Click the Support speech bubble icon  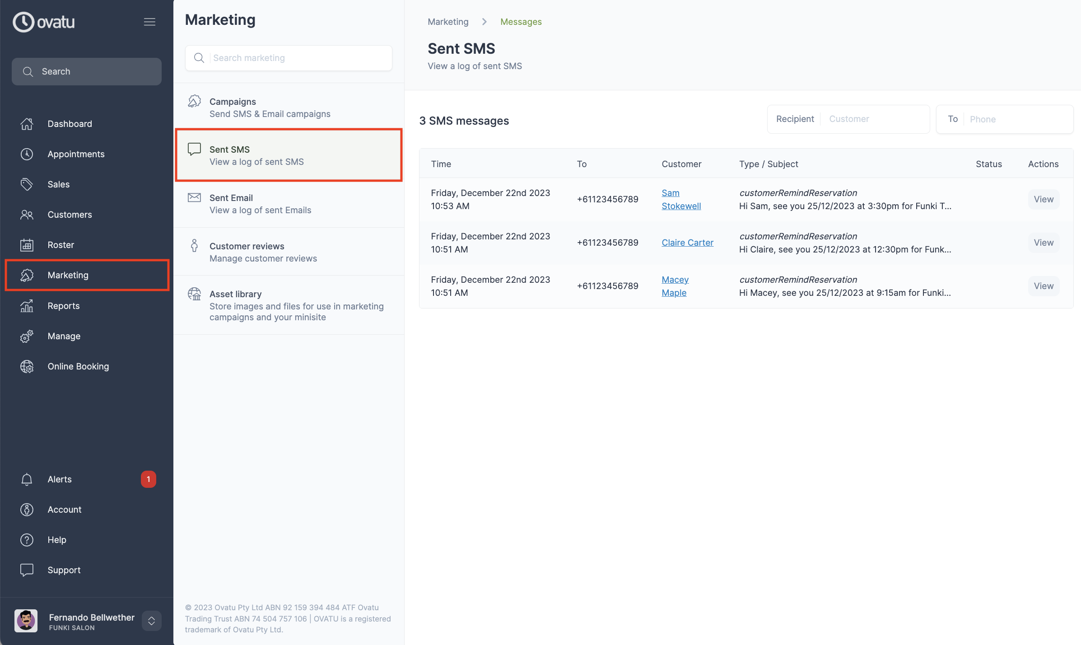pos(27,570)
